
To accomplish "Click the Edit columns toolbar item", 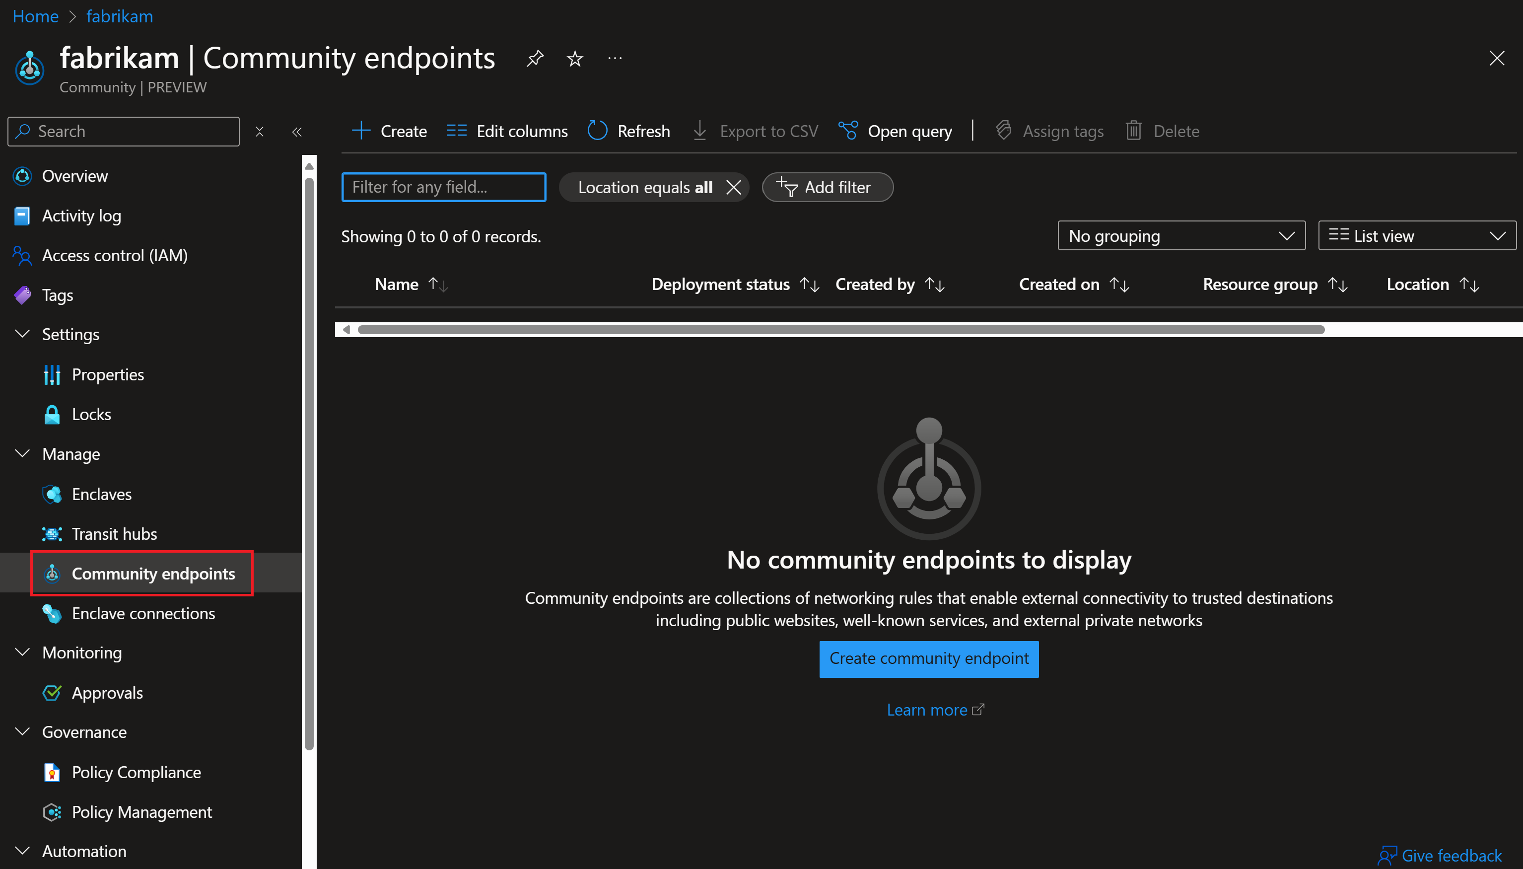I will [x=507, y=131].
